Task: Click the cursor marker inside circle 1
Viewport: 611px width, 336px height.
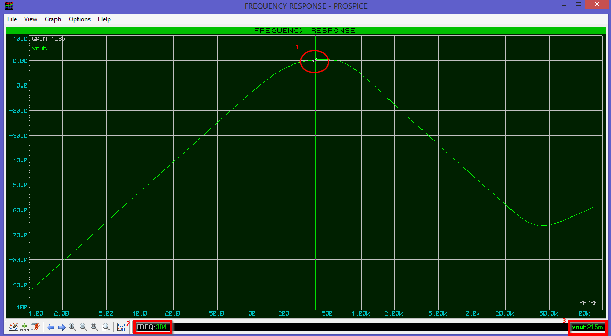Action: coord(314,61)
